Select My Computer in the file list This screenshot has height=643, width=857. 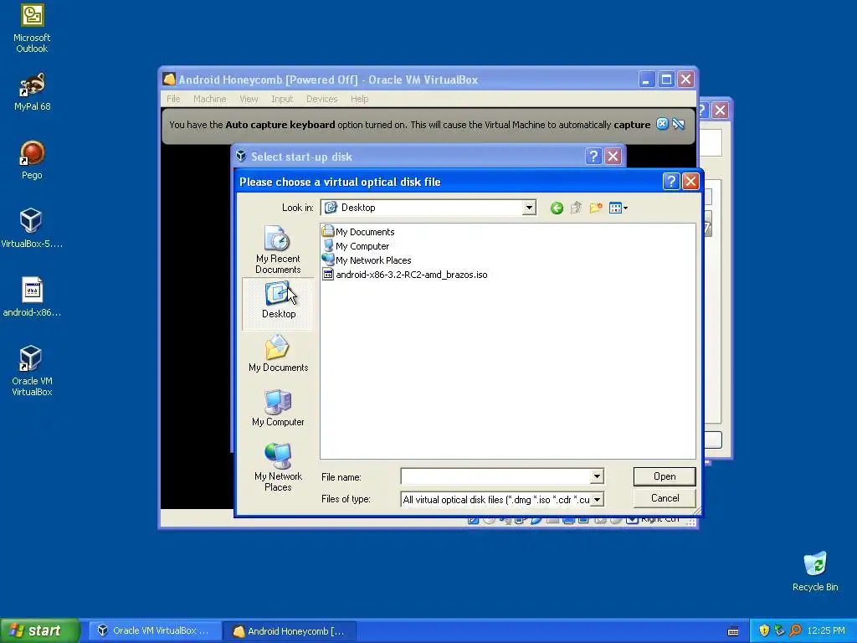coord(357,246)
